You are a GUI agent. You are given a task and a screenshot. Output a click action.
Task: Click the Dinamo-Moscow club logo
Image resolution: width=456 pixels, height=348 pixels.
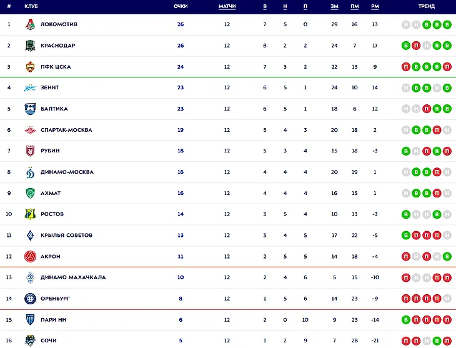coord(30,172)
